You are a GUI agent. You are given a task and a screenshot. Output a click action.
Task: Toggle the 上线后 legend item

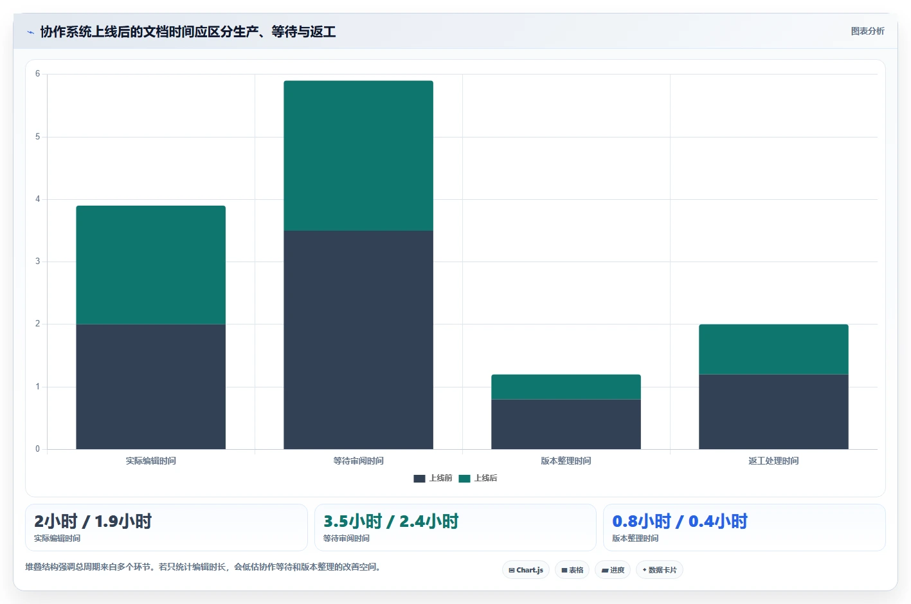(478, 478)
